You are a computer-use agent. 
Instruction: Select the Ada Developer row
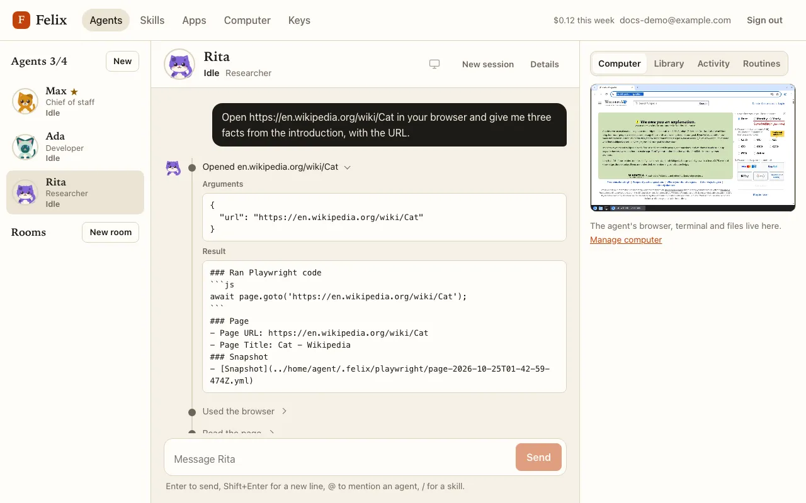[76, 147]
